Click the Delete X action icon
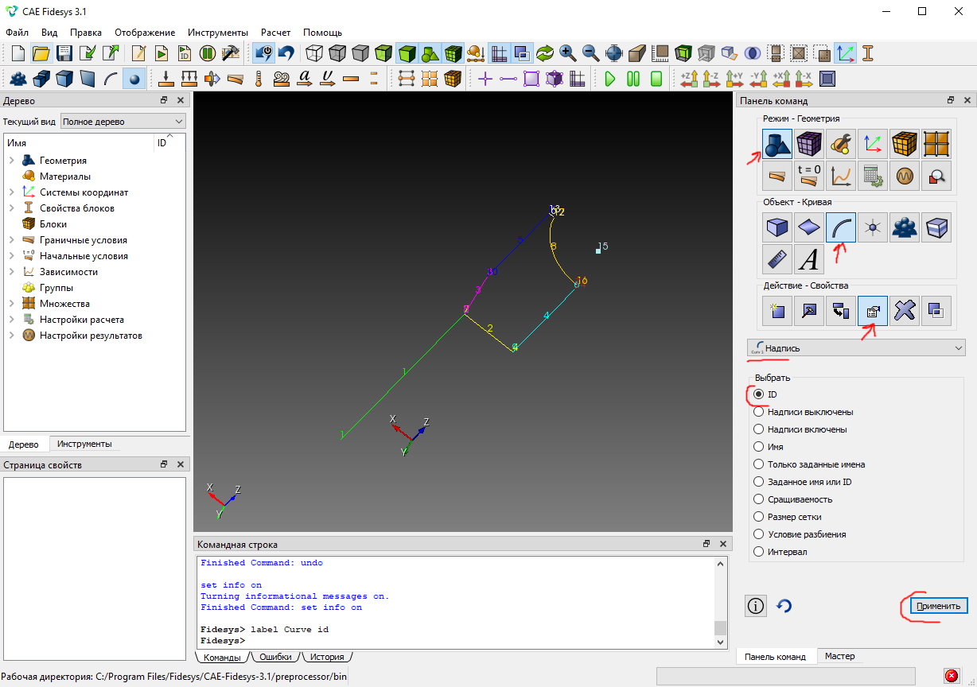The image size is (977, 687). tap(905, 311)
